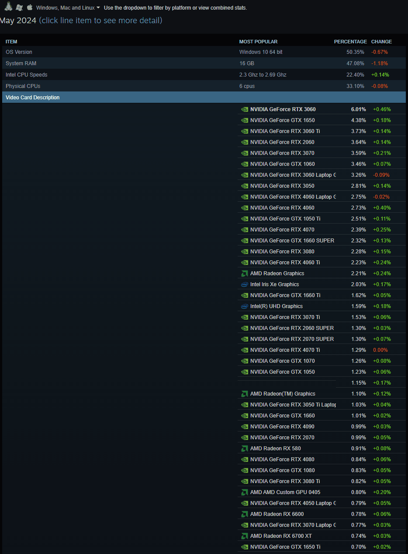Select the RTX 4050 Laptop GPU text
This screenshot has height=554, width=408.
pyautogui.click(x=293, y=503)
